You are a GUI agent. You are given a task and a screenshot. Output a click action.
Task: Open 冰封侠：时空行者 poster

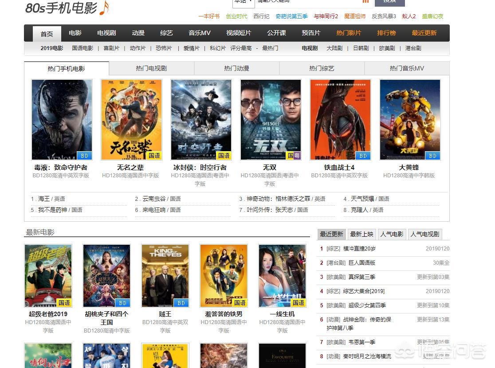pos(201,120)
